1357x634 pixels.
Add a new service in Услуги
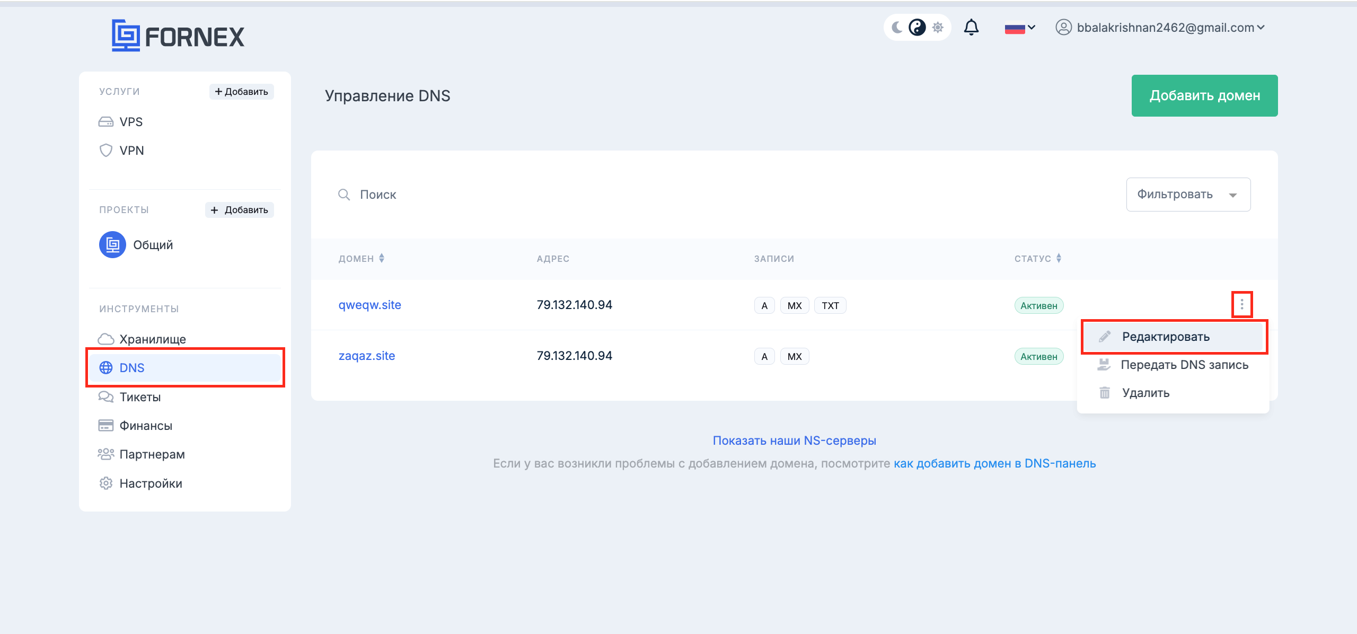point(241,92)
